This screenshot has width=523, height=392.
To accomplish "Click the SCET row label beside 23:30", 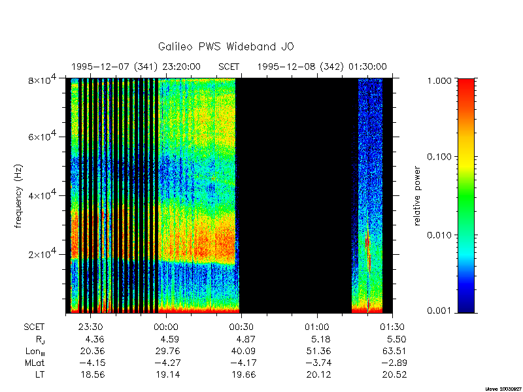I will (x=34, y=327).
